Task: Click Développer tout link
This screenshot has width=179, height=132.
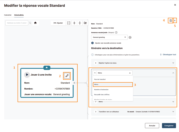Action: tap(168, 55)
